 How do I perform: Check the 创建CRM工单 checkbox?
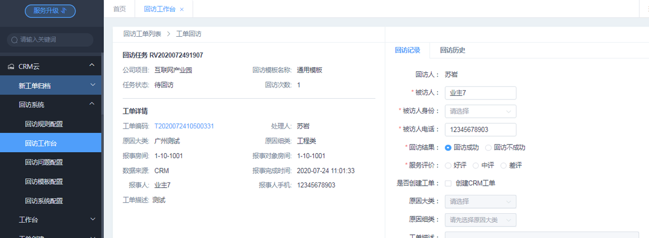pyautogui.click(x=448, y=183)
